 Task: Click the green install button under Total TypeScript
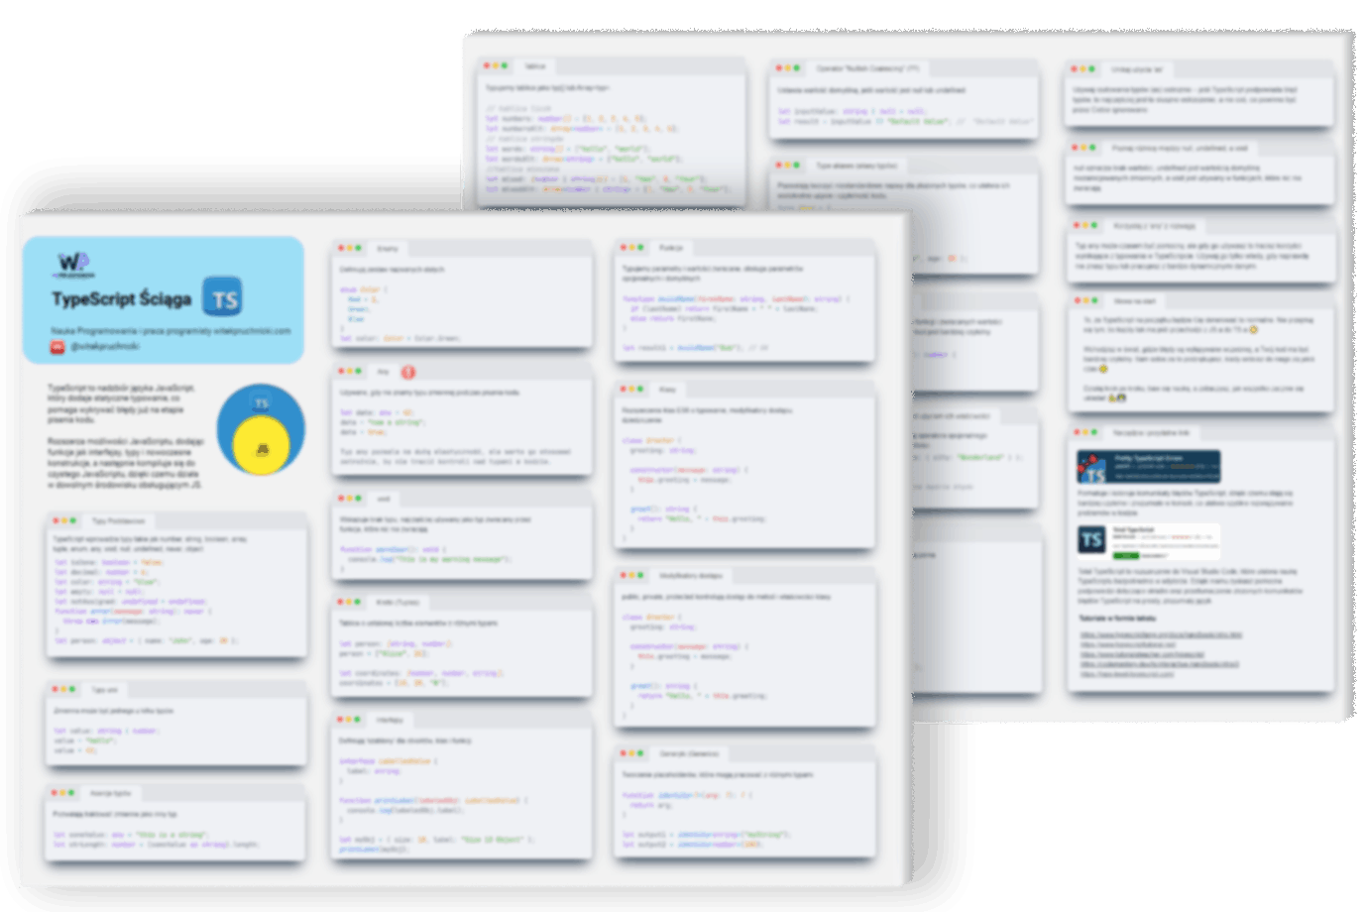pos(1124,556)
